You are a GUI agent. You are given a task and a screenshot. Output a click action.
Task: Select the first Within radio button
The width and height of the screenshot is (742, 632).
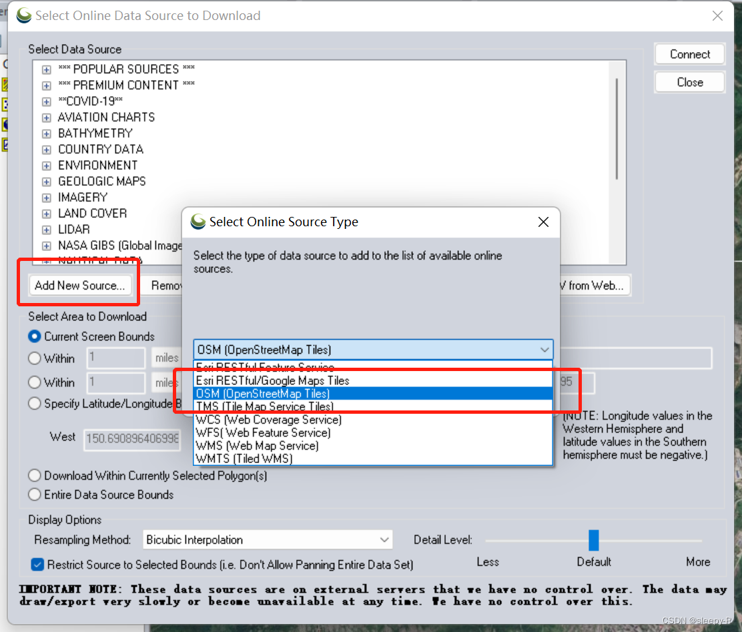point(34,358)
